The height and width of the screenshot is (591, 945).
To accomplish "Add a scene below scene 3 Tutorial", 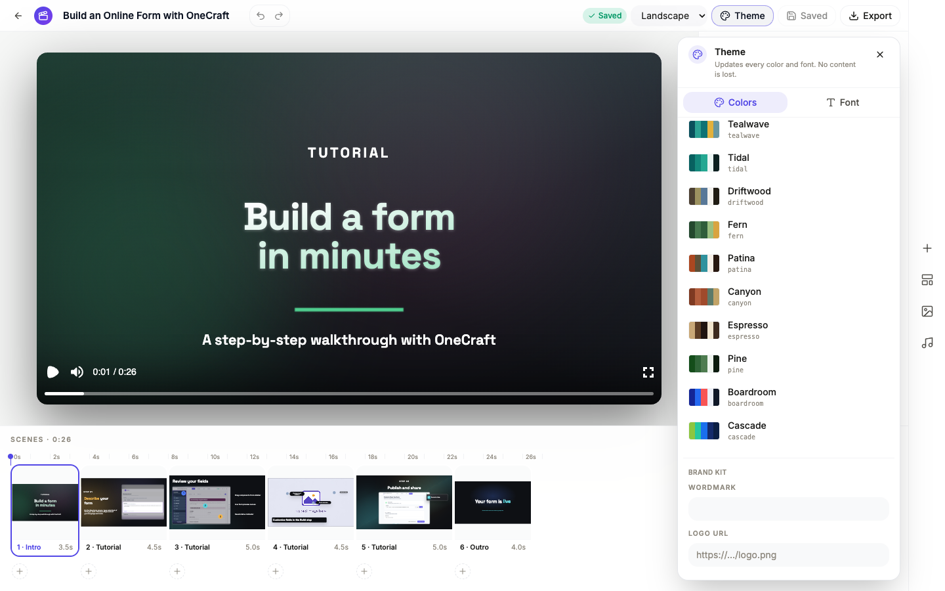I will point(177,571).
